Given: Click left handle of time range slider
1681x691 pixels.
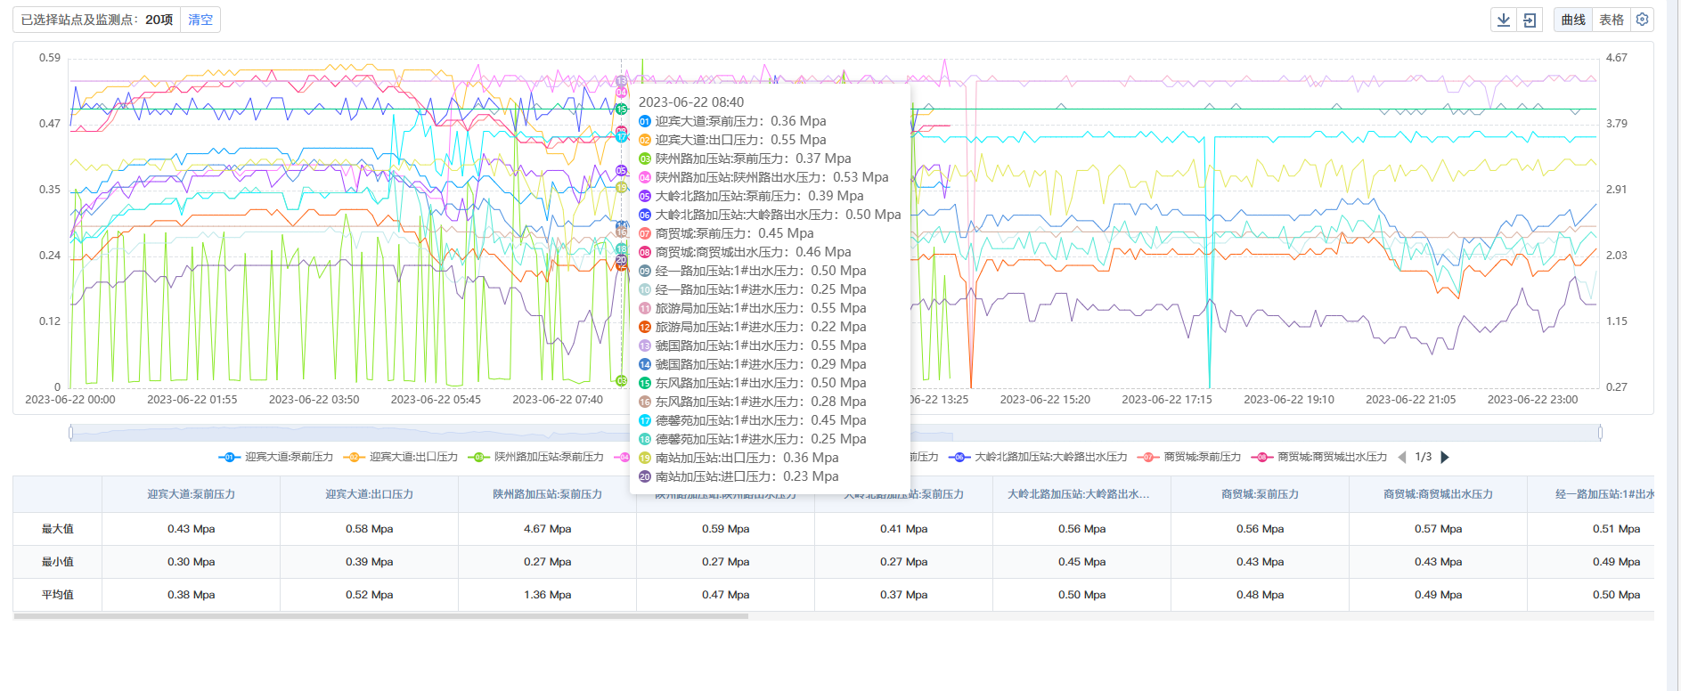Looking at the screenshot, I should point(71,433).
